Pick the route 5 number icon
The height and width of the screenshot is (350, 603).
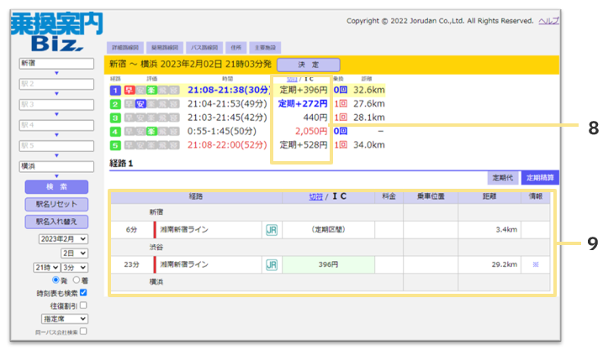tap(114, 144)
